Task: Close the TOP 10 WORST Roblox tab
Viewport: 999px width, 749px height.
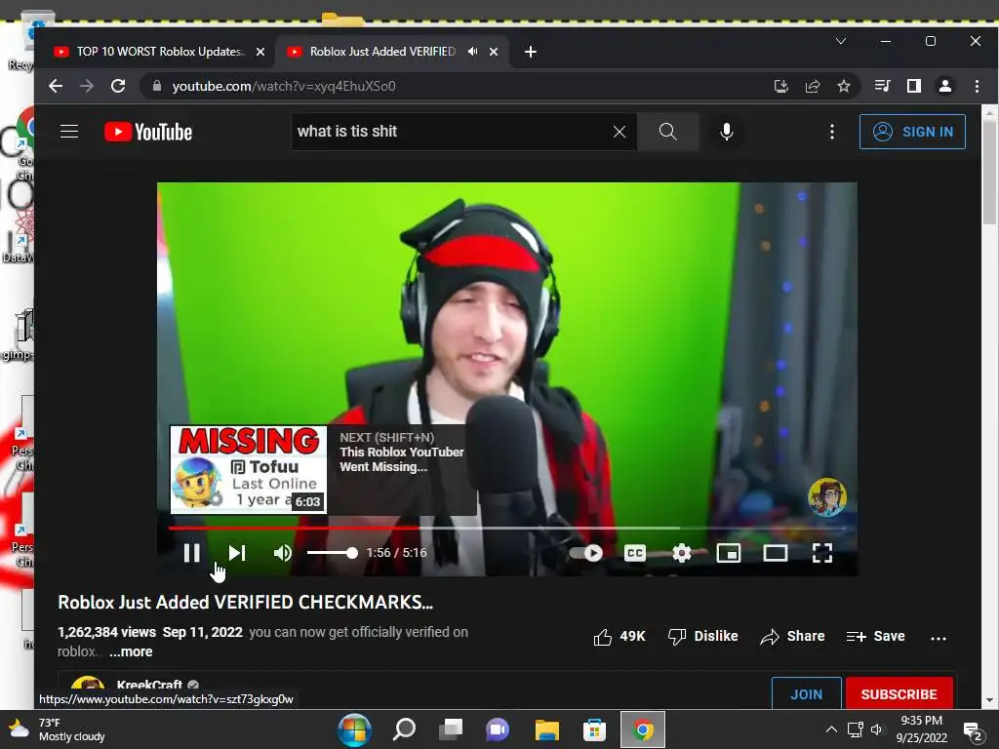Action: pos(260,52)
